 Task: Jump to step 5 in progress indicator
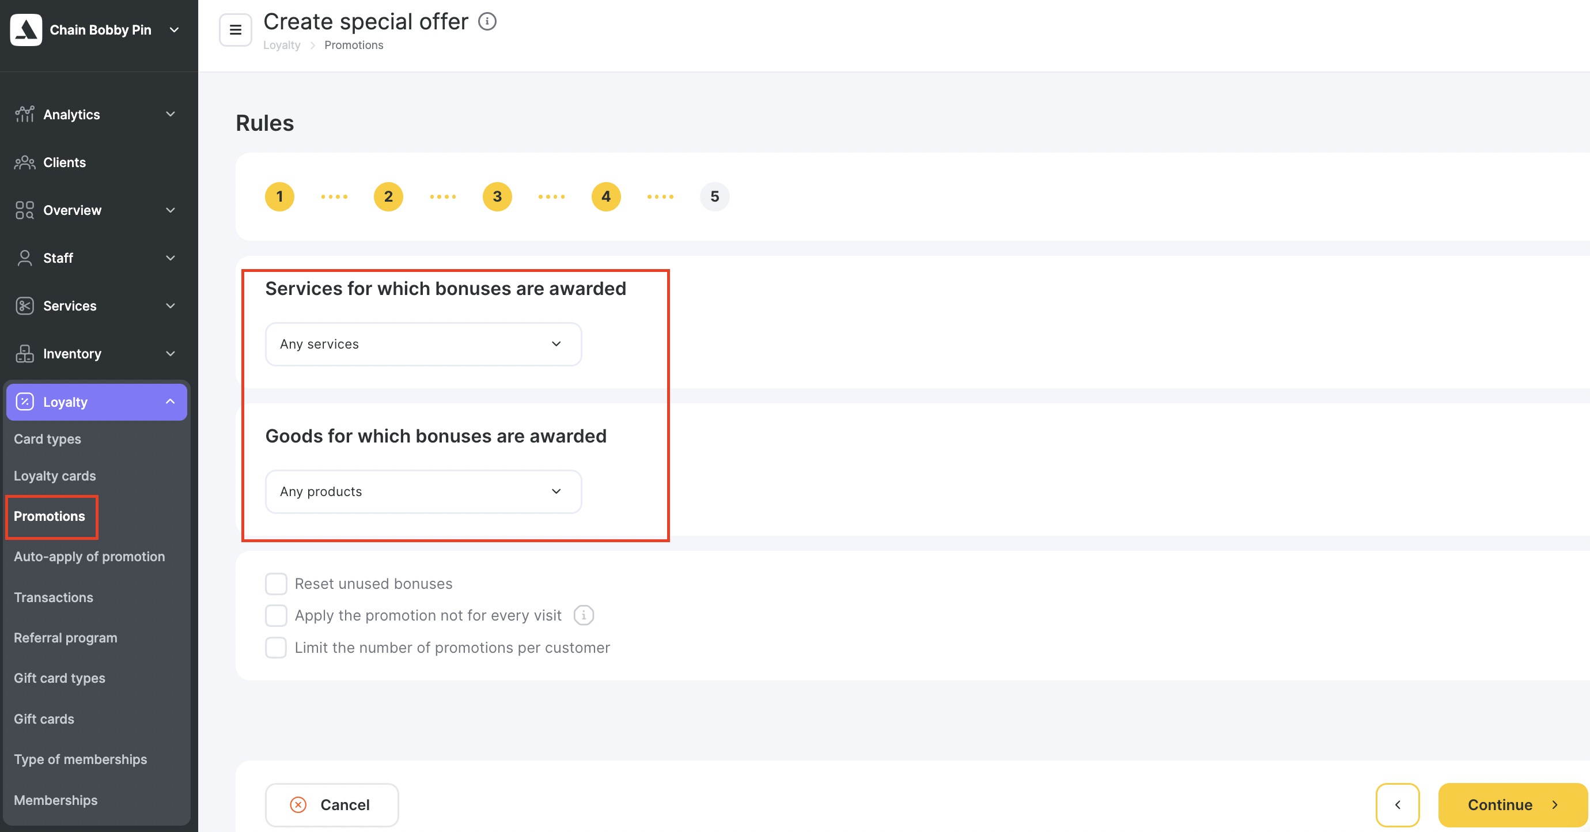point(715,196)
